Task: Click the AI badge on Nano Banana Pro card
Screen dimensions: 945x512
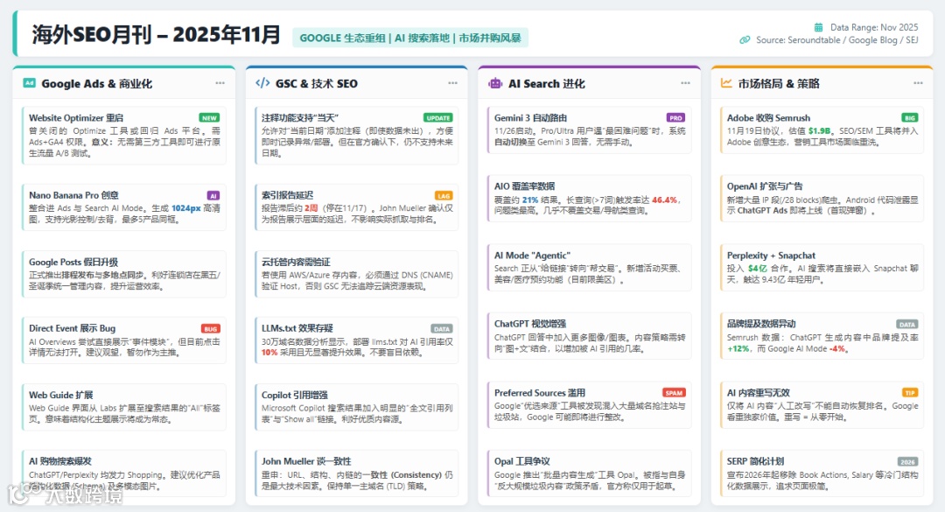Action: tap(213, 195)
